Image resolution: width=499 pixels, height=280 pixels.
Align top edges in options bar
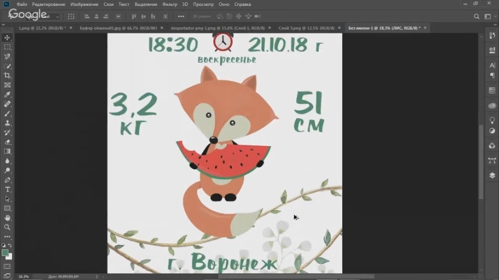(134, 16)
